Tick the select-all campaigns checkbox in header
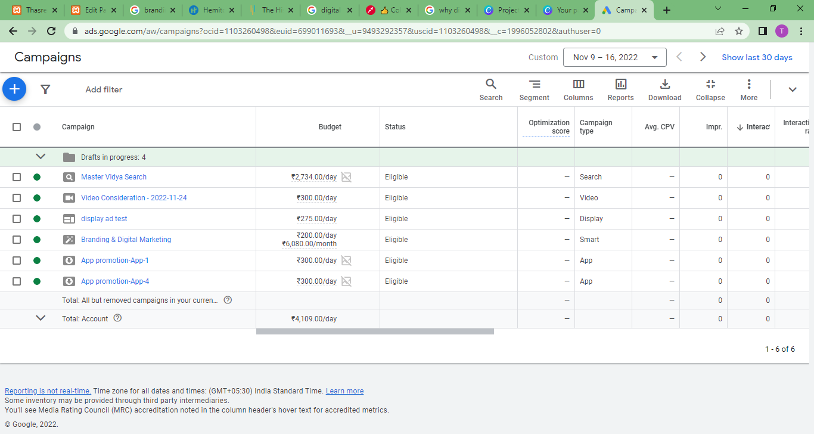This screenshot has height=434, width=814. pos(17,127)
